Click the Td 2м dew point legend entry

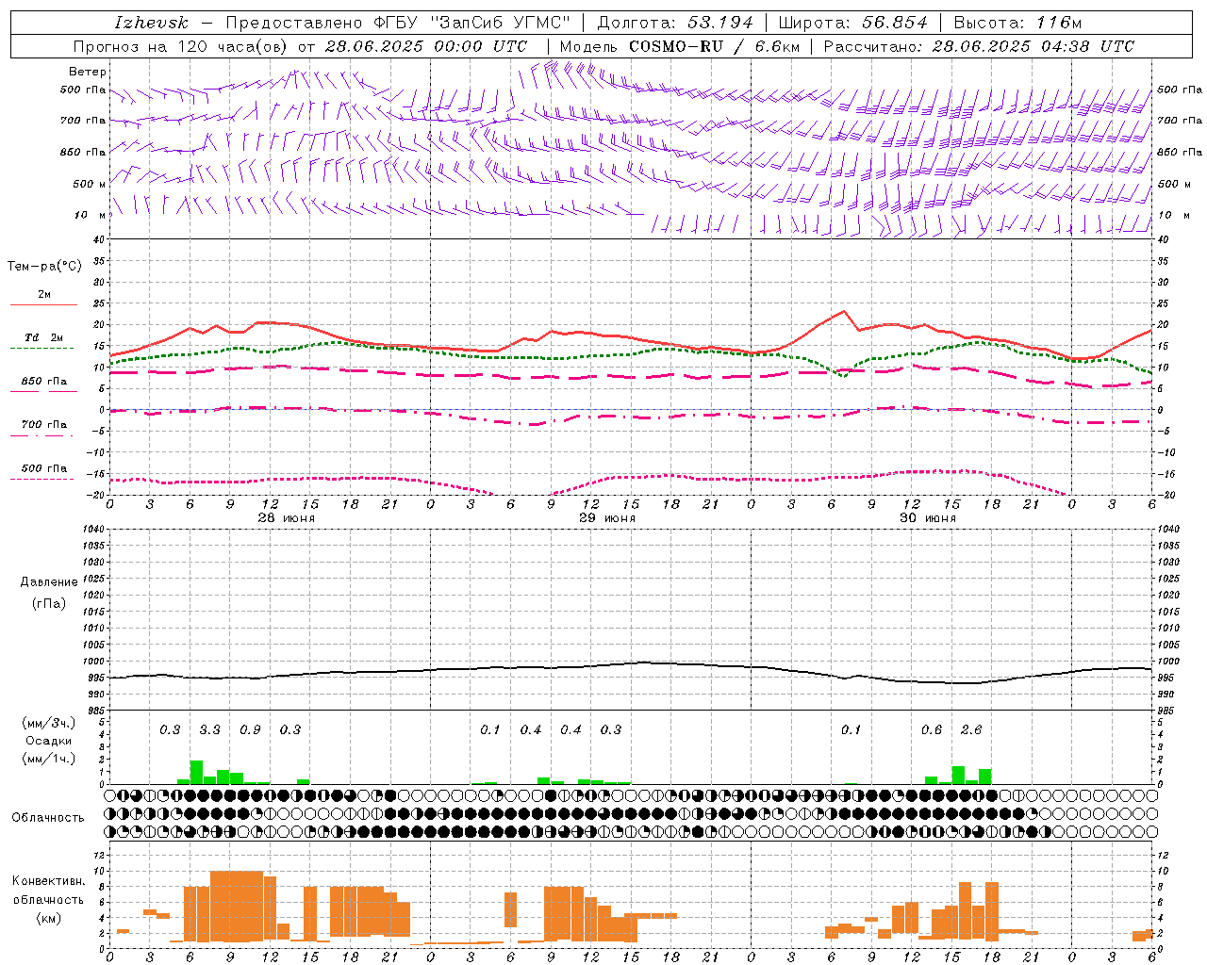pyautogui.click(x=44, y=337)
